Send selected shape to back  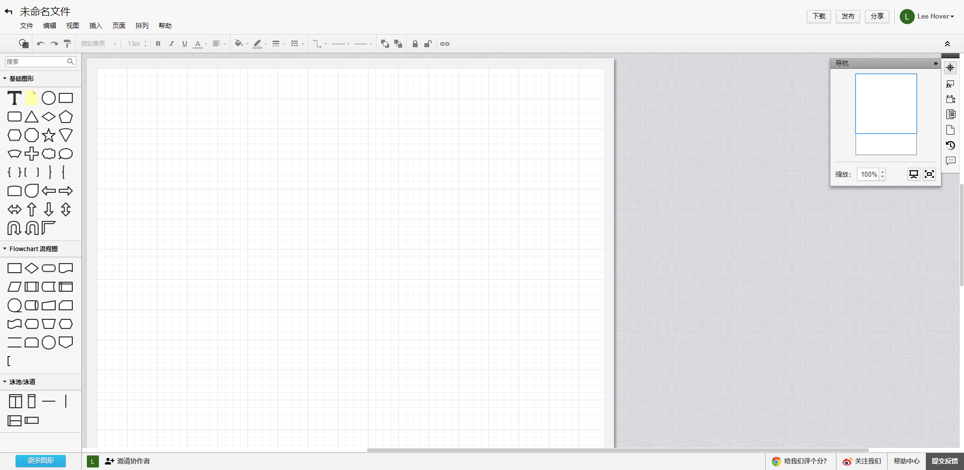pyautogui.click(x=398, y=44)
